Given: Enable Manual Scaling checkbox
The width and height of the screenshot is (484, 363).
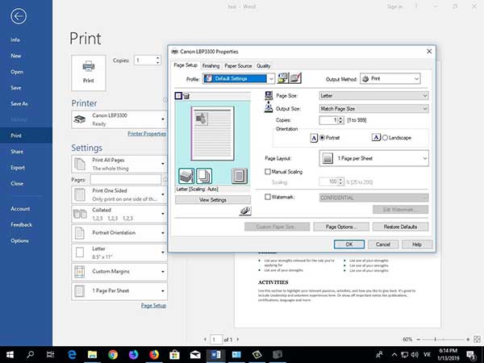Looking at the screenshot, I should pyautogui.click(x=268, y=172).
